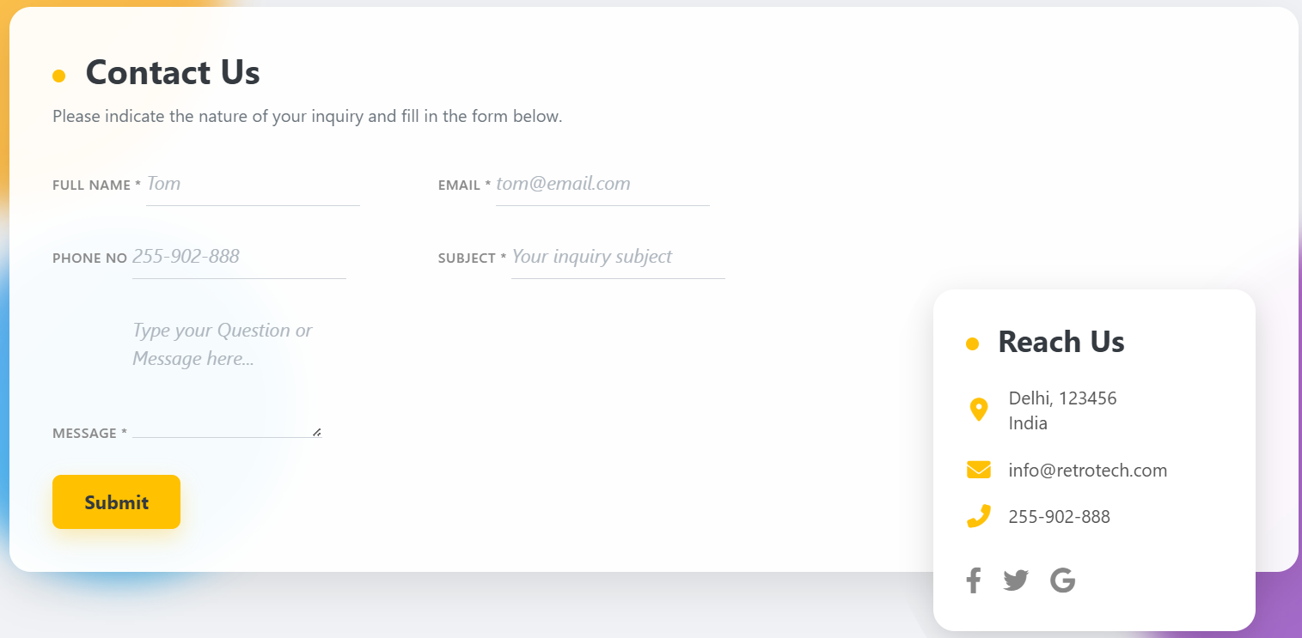1302x638 pixels.
Task: Click the phone number under Reach Us
Action: coord(1059,517)
